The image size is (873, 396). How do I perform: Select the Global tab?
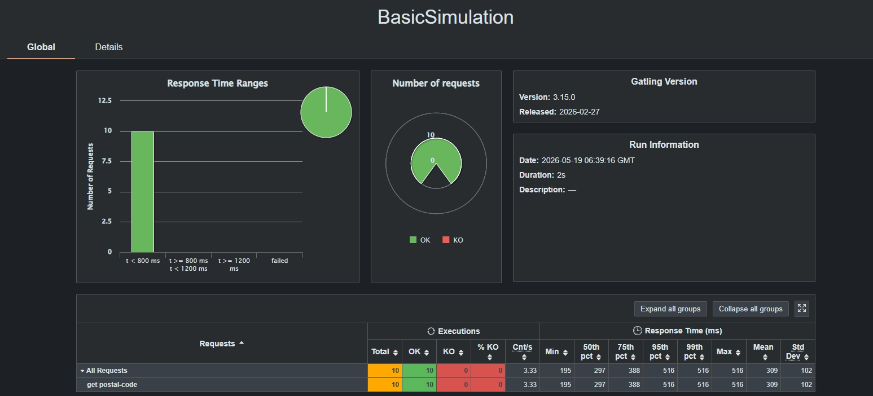click(41, 47)
